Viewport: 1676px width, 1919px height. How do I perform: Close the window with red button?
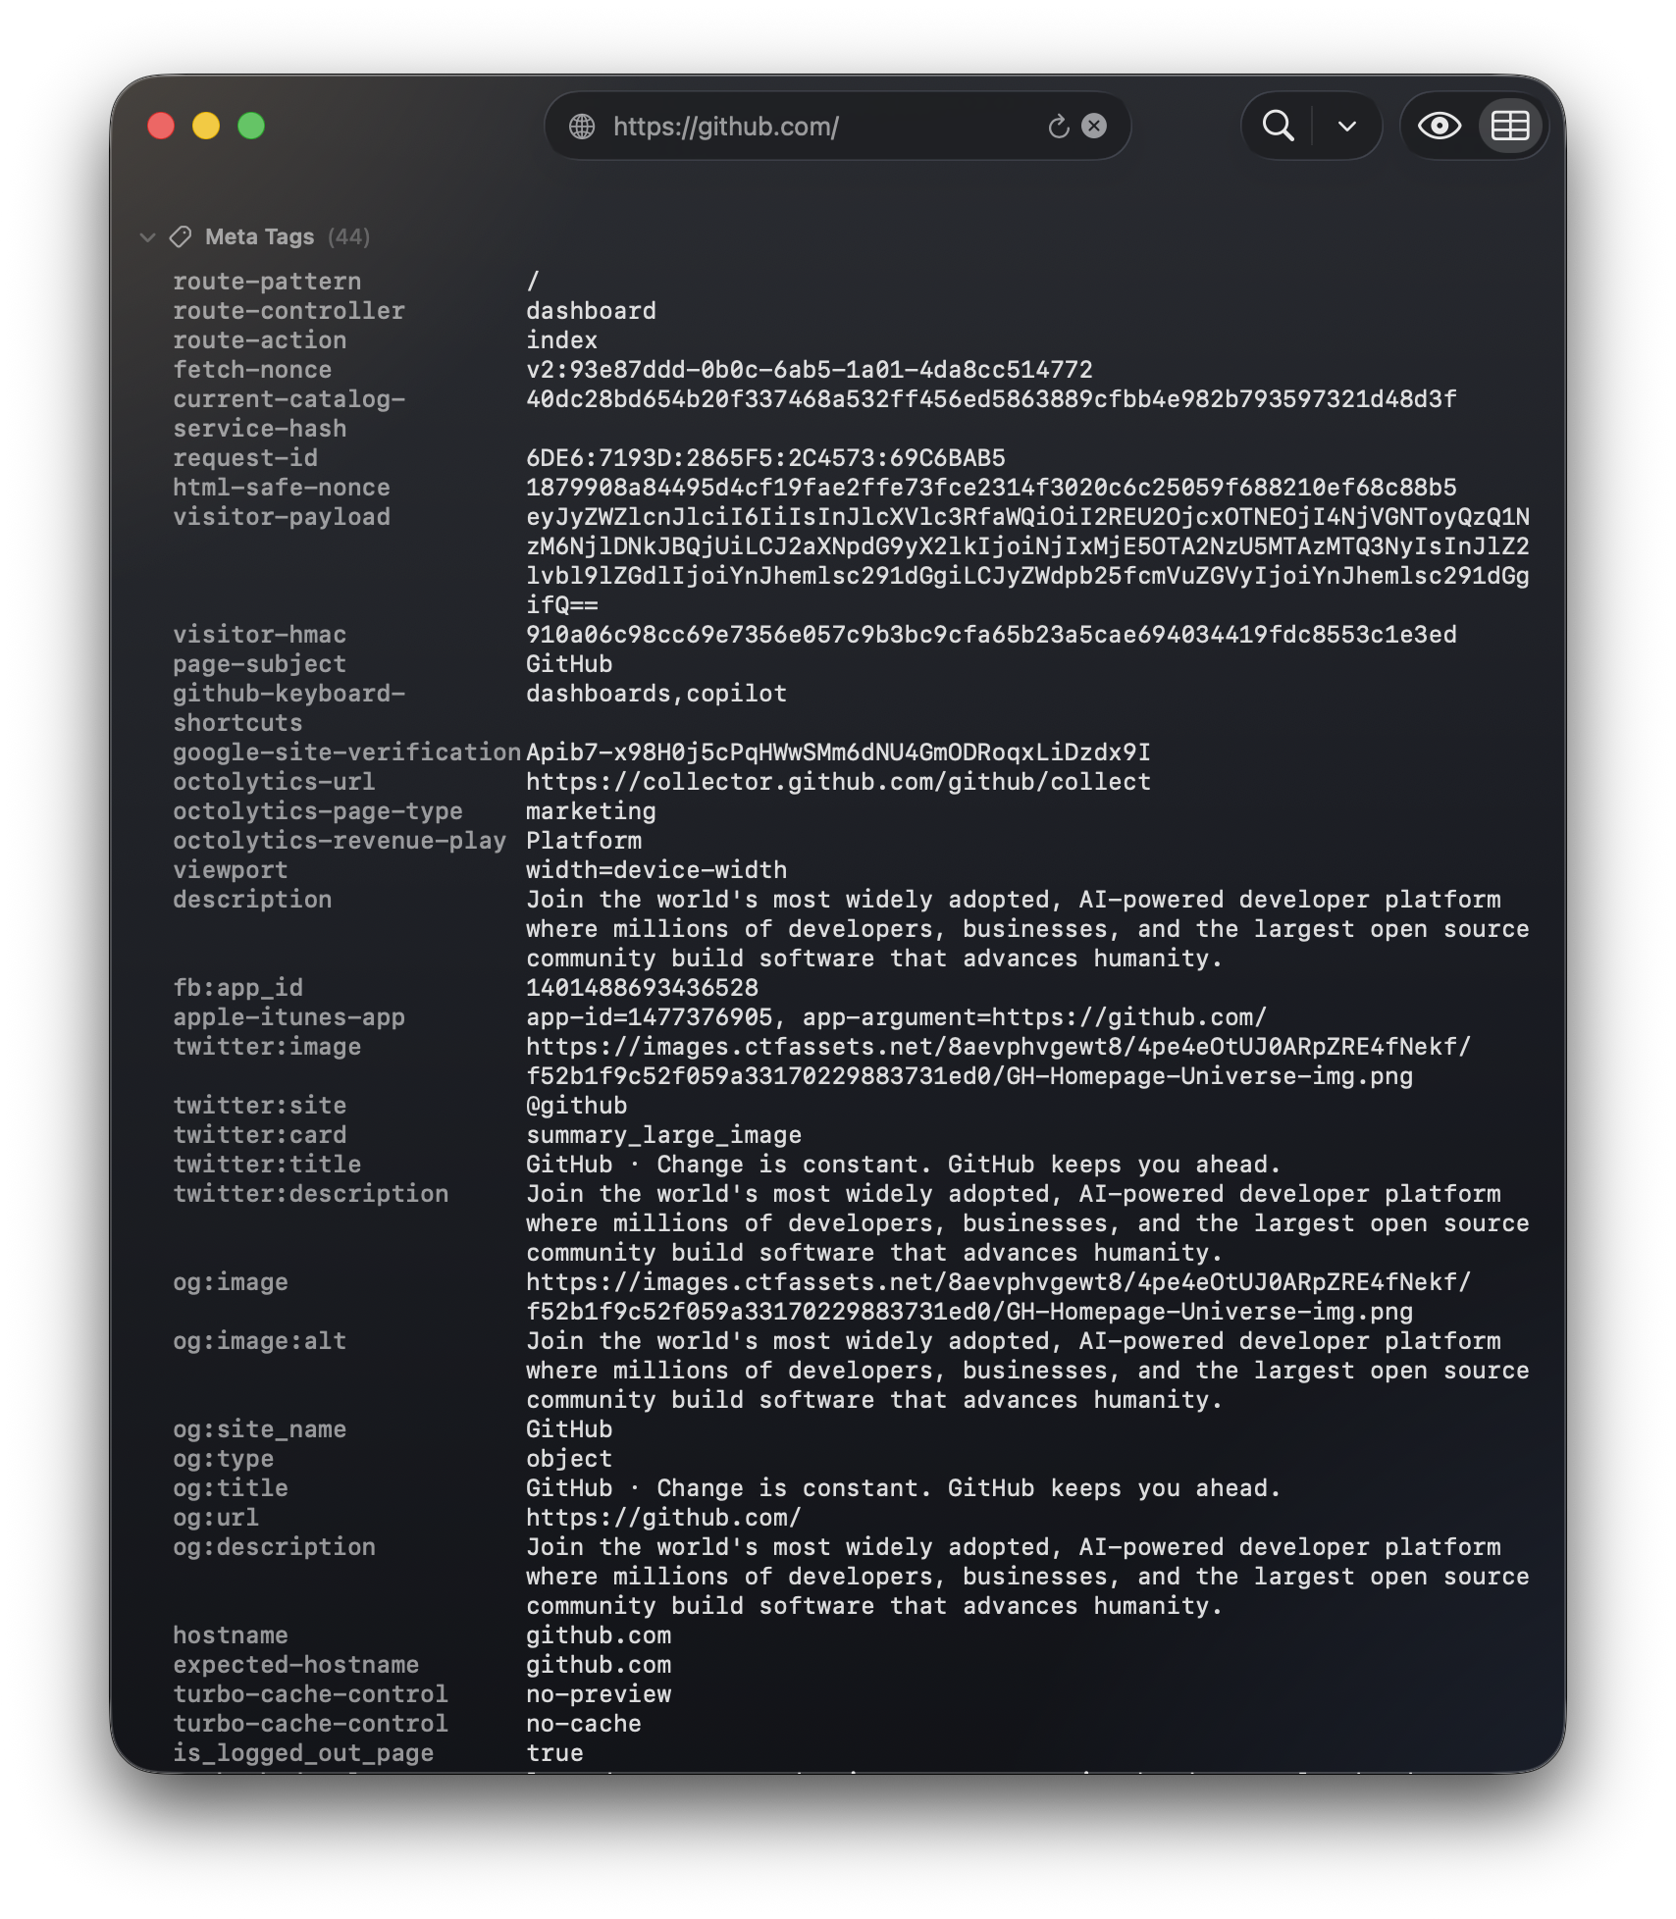click(161, 126)
